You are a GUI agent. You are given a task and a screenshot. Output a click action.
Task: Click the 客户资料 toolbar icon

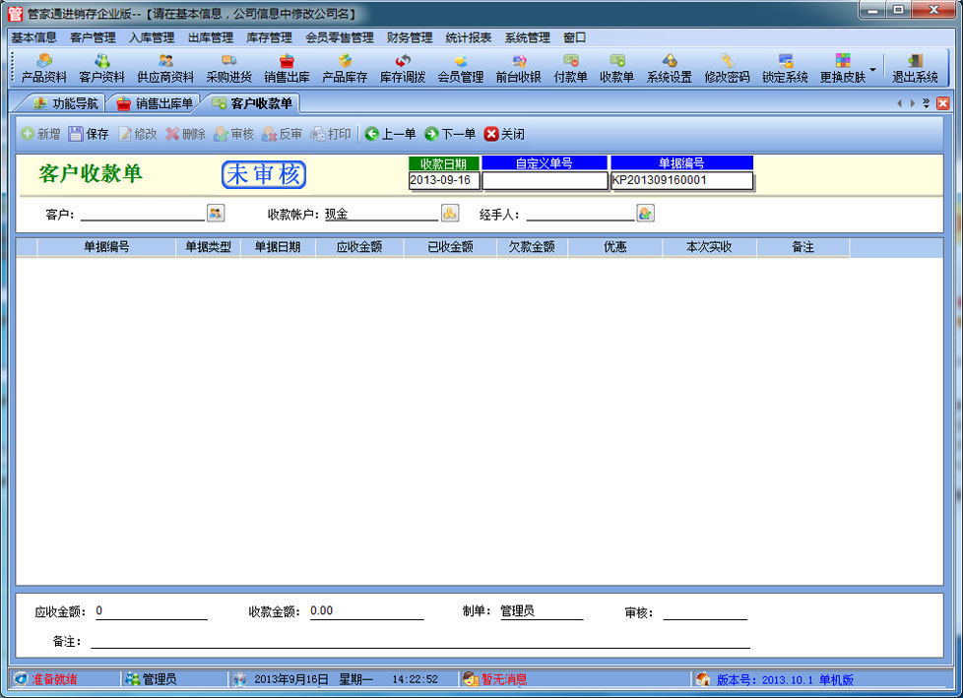click(102, 68)
